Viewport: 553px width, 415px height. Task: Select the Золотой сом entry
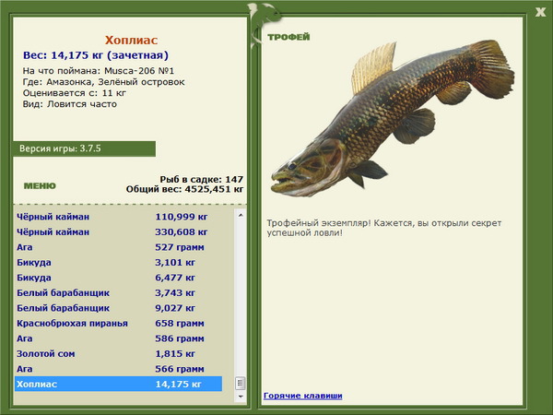(119, 353)
